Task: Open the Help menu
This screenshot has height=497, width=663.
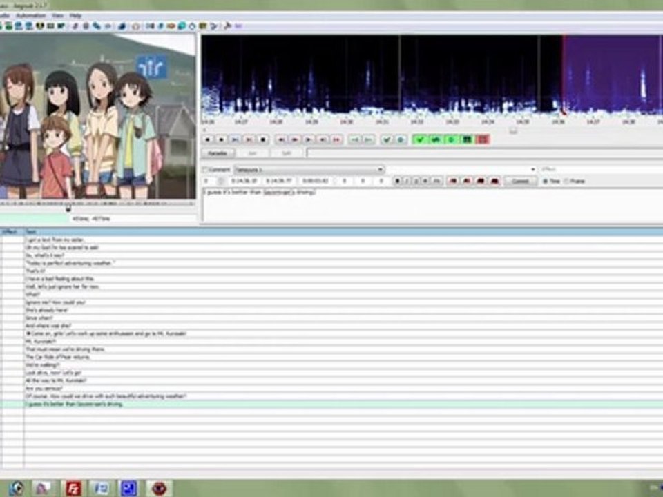Action: point(75,16)
